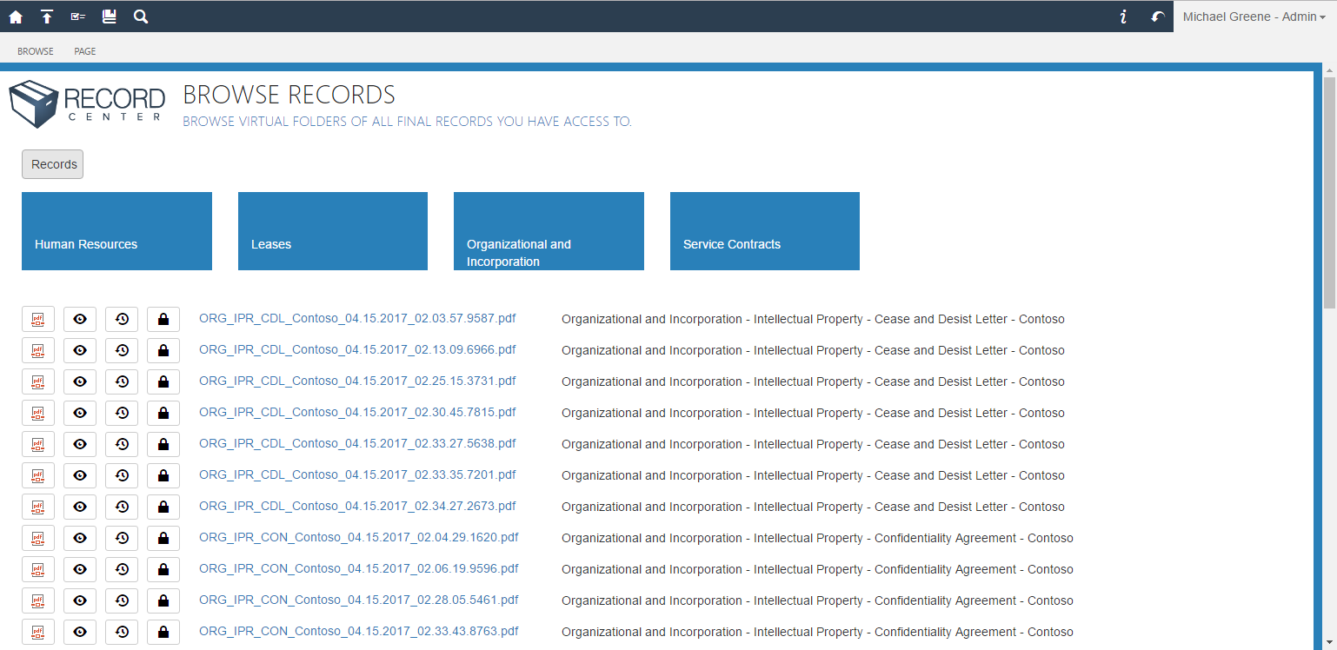Open the checklist tasks icon

(x=78, y=17)
